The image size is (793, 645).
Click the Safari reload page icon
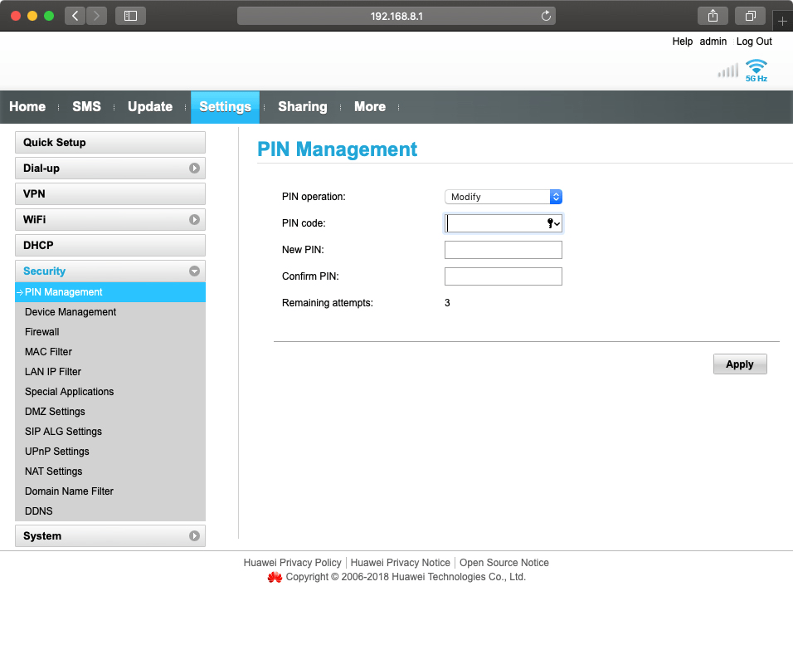(546, 16)
